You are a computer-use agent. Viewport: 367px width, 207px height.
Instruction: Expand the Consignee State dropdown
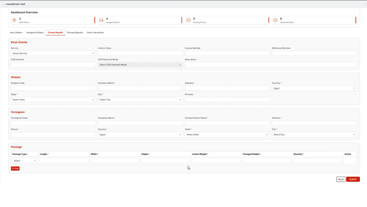coord(227,135)
